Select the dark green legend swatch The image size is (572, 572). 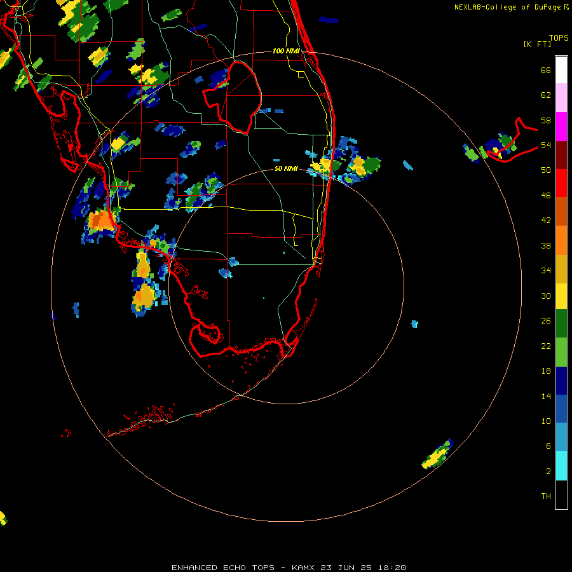coord(561,323)
